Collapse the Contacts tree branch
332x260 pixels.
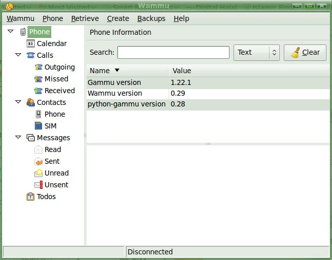tap(18, 102)
